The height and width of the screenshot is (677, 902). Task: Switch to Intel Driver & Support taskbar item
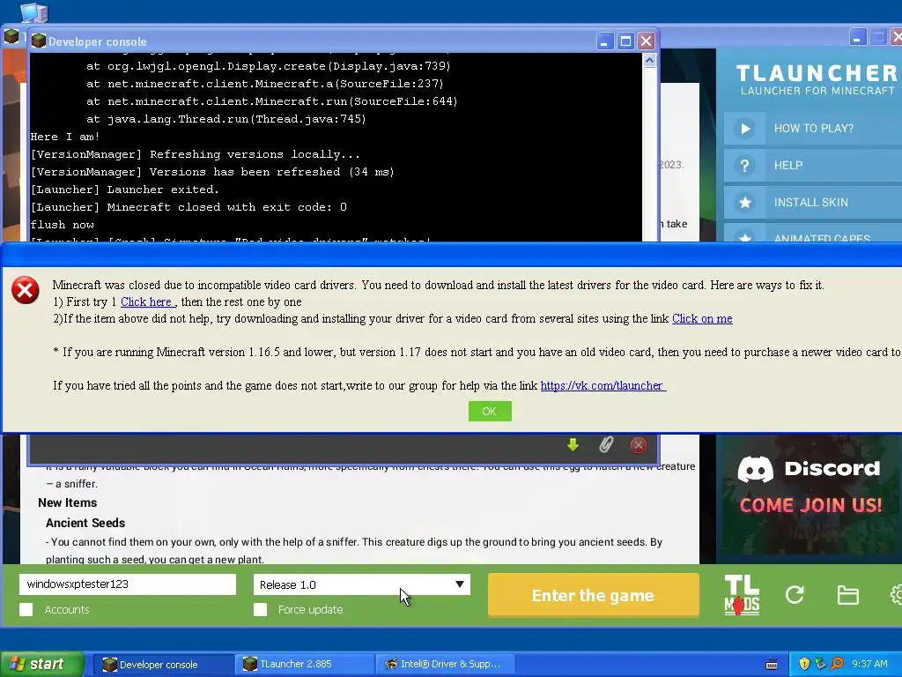click(445, 665)
